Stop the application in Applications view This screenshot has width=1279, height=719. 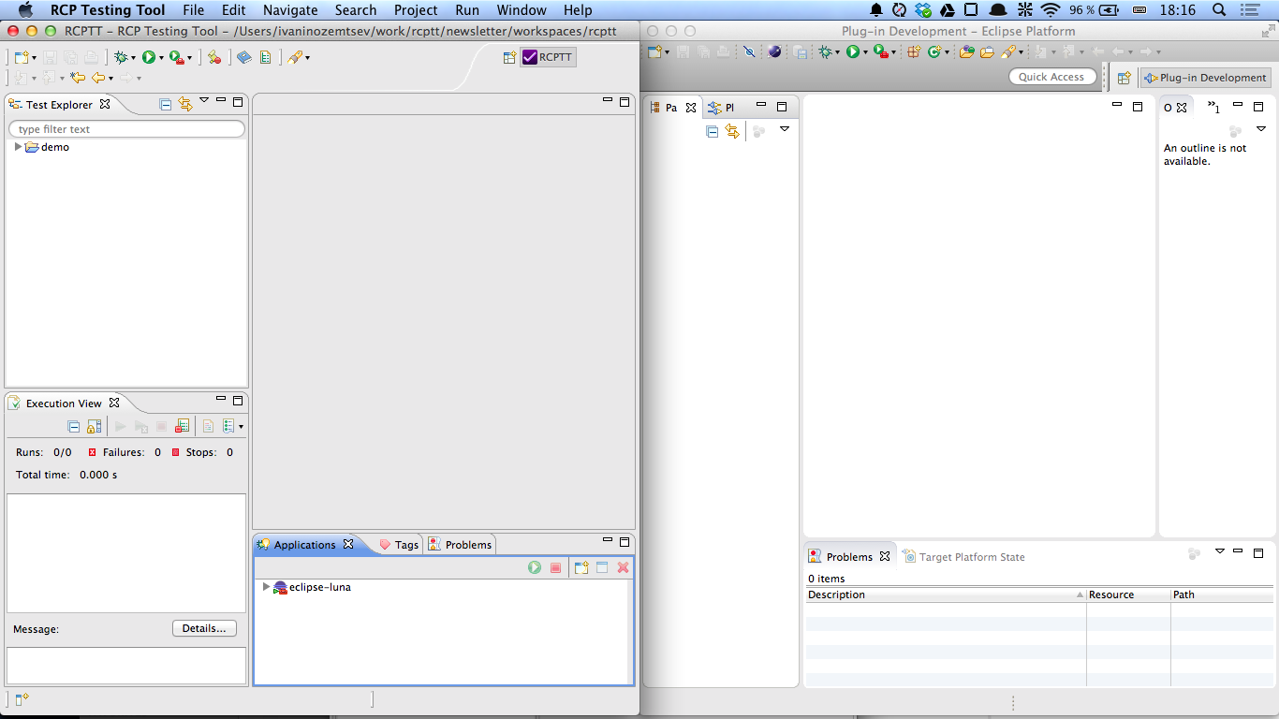click(556, 567)
